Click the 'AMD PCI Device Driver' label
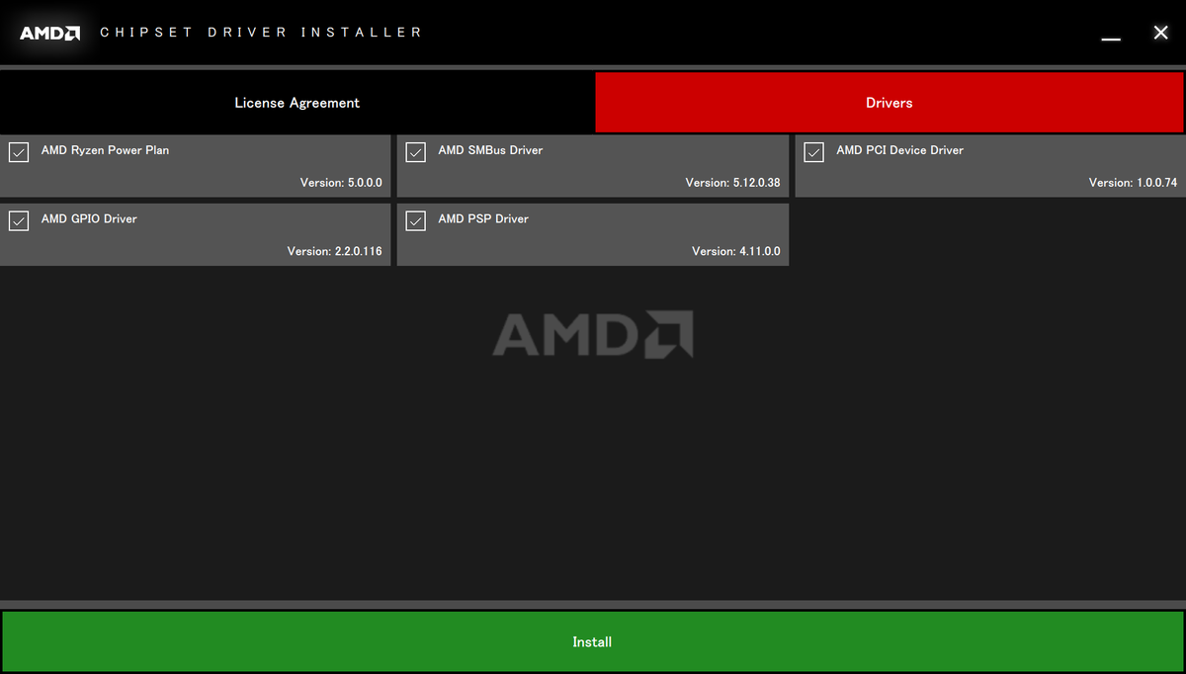This screenshot has width=1186, height=674. pos(899,150)
